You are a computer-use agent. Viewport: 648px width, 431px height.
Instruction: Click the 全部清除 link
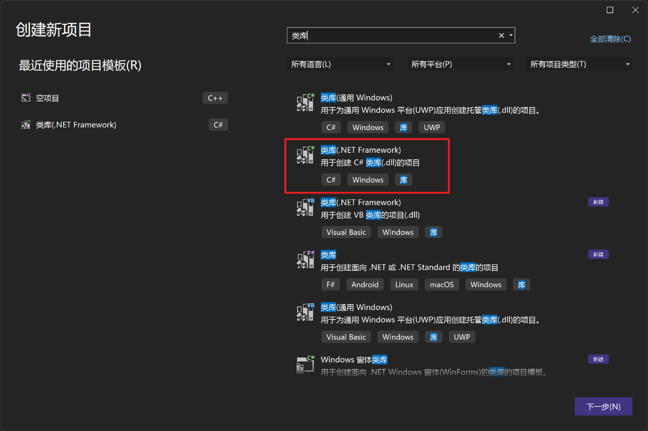(x=610, y=39)
